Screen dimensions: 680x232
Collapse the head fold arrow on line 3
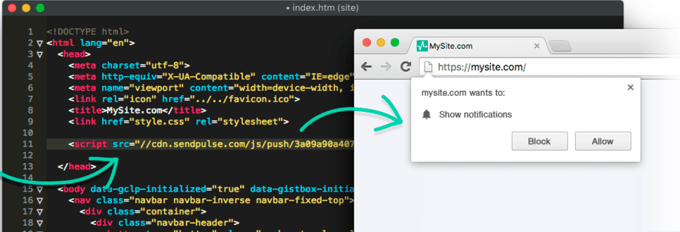coord(40,54)
